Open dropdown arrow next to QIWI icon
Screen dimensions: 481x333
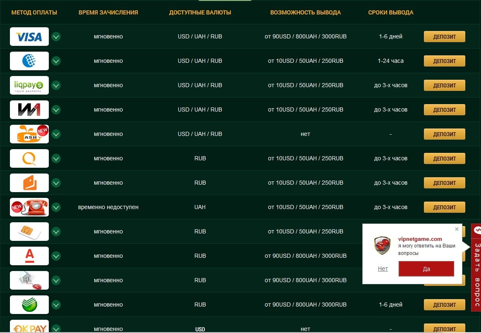(x=56, y=159)
